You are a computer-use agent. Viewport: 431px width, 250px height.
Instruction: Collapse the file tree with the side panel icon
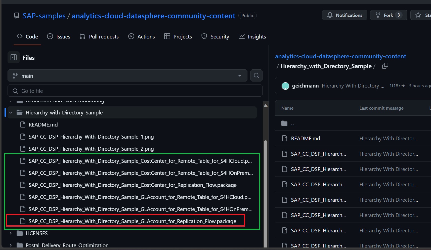[14, 58]
